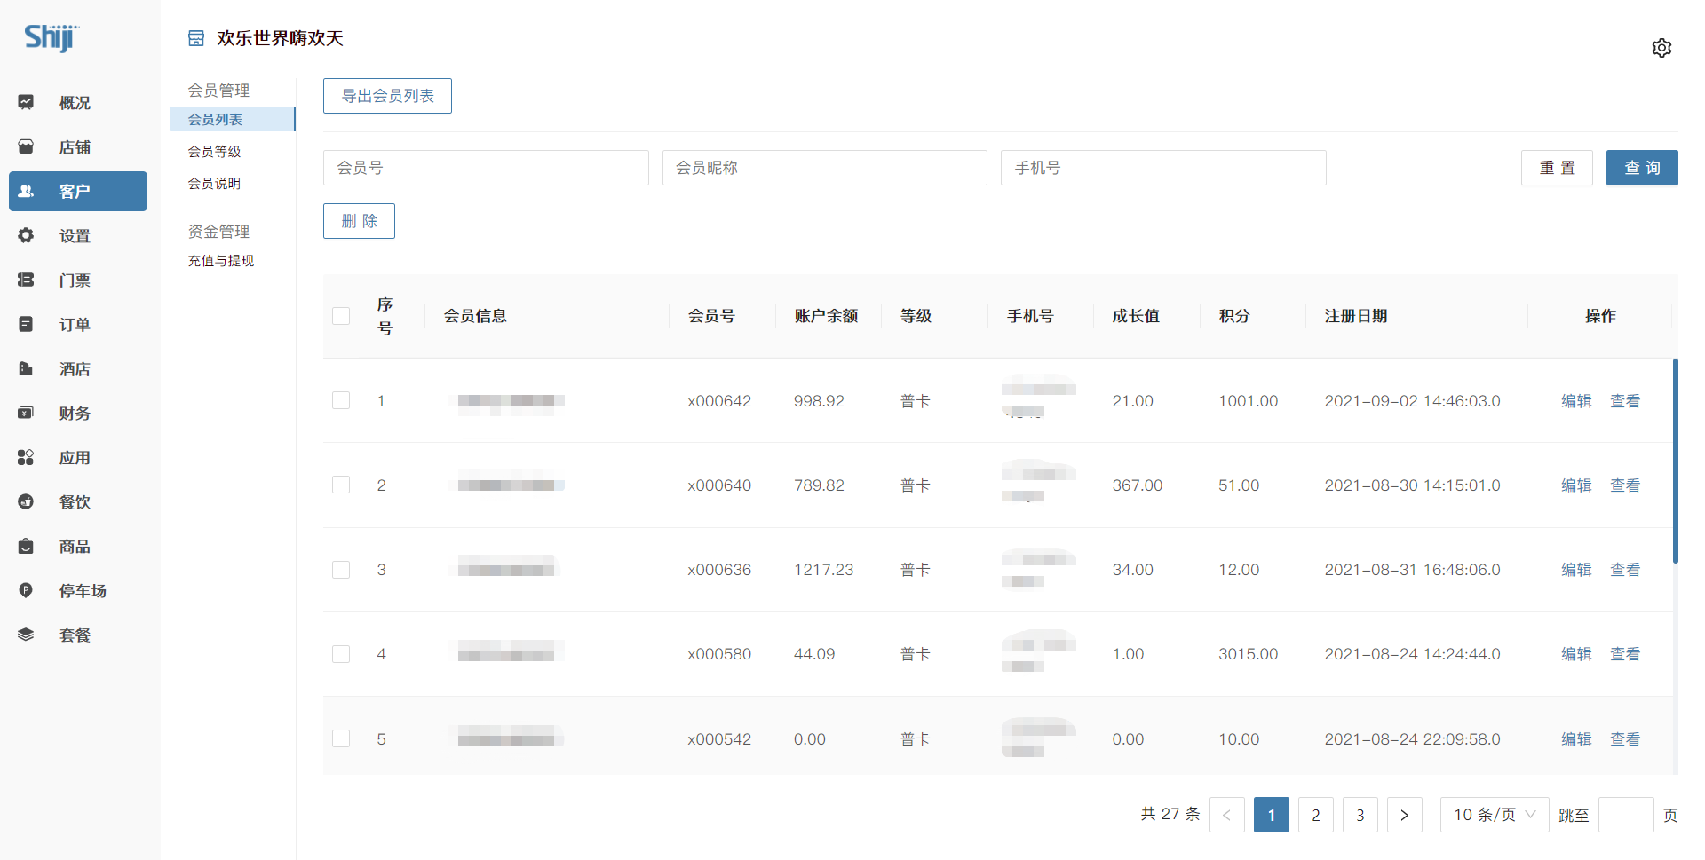This screenshot has width=1705, height=860.
Task: Click the store icon beside 欢乐世界嗨欢天
Action: [196, 38]
